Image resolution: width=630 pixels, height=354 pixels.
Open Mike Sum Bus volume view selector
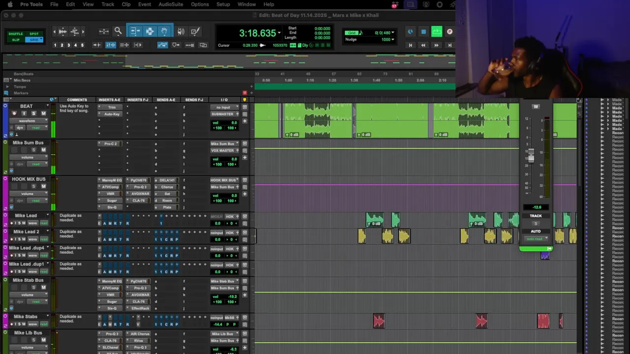[29, 157]
